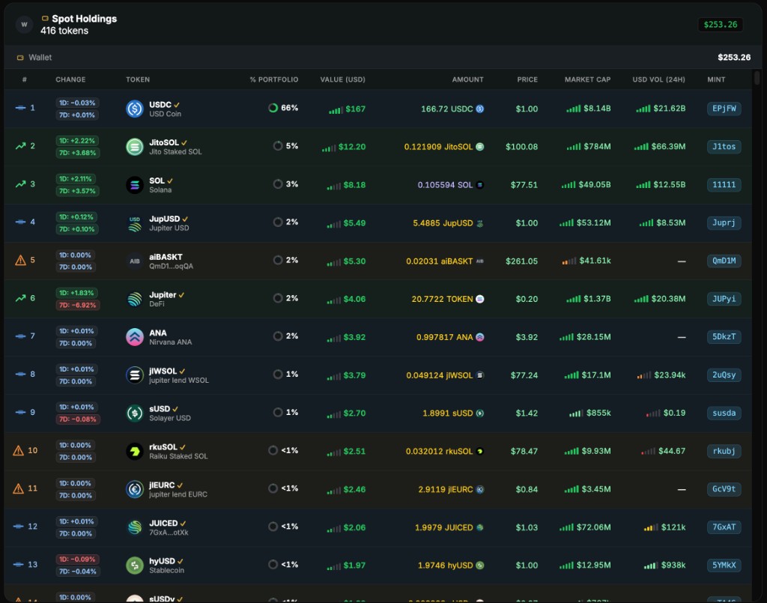Copy the 2uQsy mint address
Image resolution: width=767 pixels, height=603 pixels.
click(x=724, y=375)
